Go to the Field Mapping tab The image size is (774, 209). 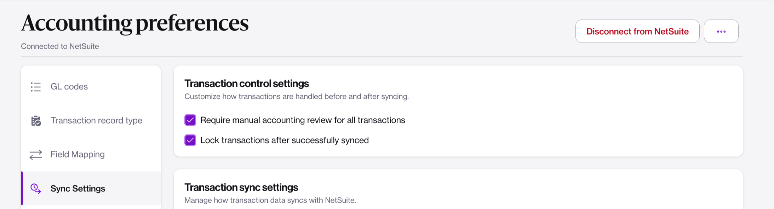pyautogui.click(x=78, y=155)
